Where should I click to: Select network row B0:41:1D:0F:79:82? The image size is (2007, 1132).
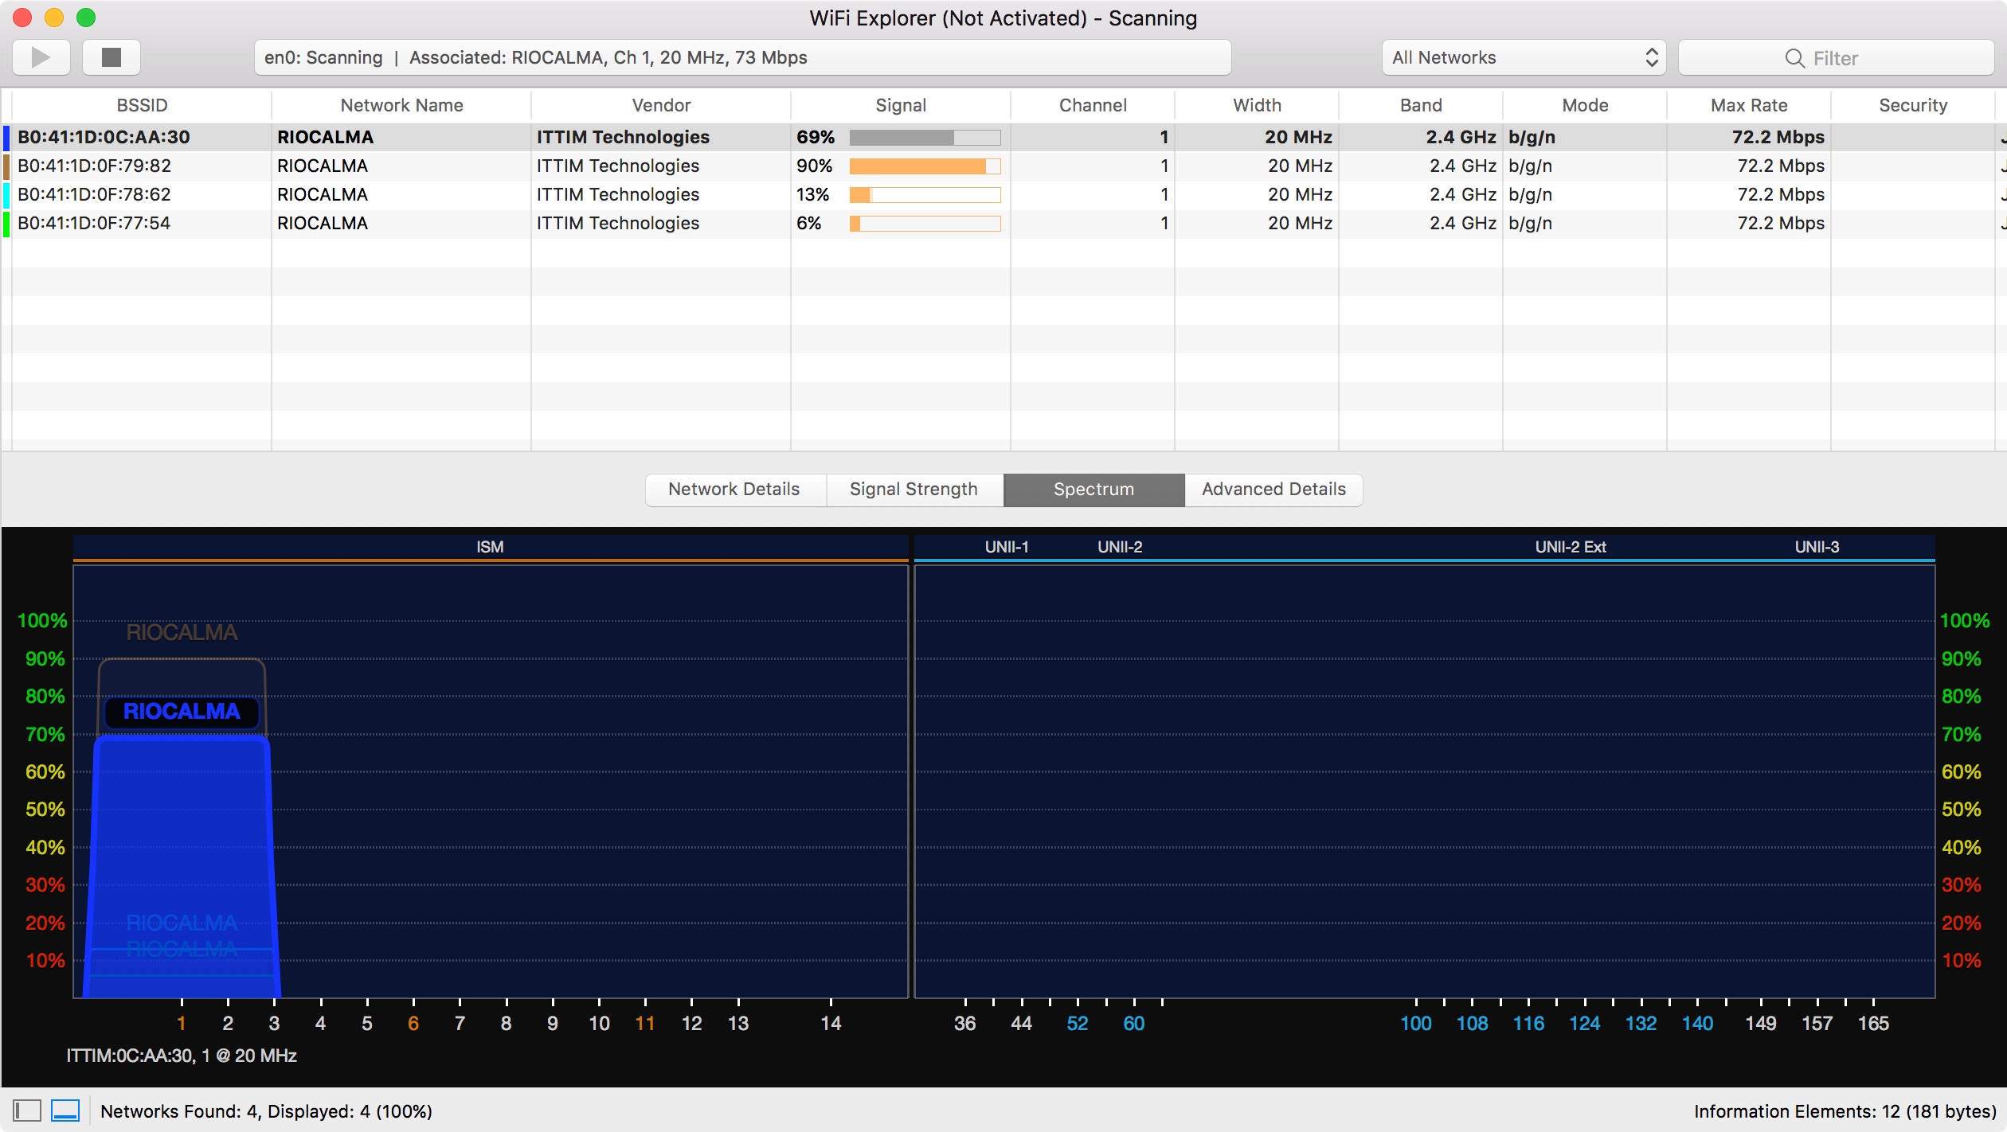pos(94,166)
